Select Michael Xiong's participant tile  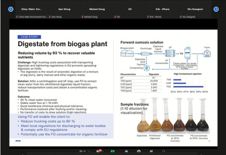(x=97, y=11)
